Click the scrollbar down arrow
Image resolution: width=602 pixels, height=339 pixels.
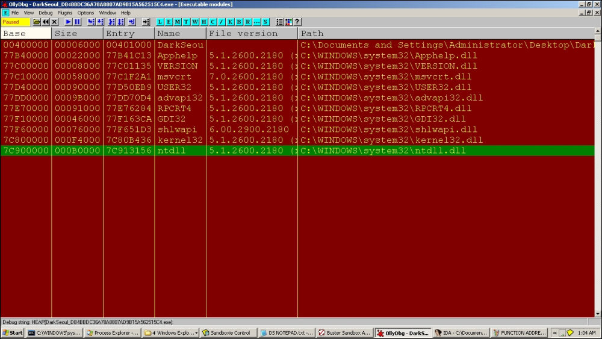click(598, 313)
